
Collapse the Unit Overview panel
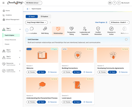pyautogui.click(x=126, y=39)
